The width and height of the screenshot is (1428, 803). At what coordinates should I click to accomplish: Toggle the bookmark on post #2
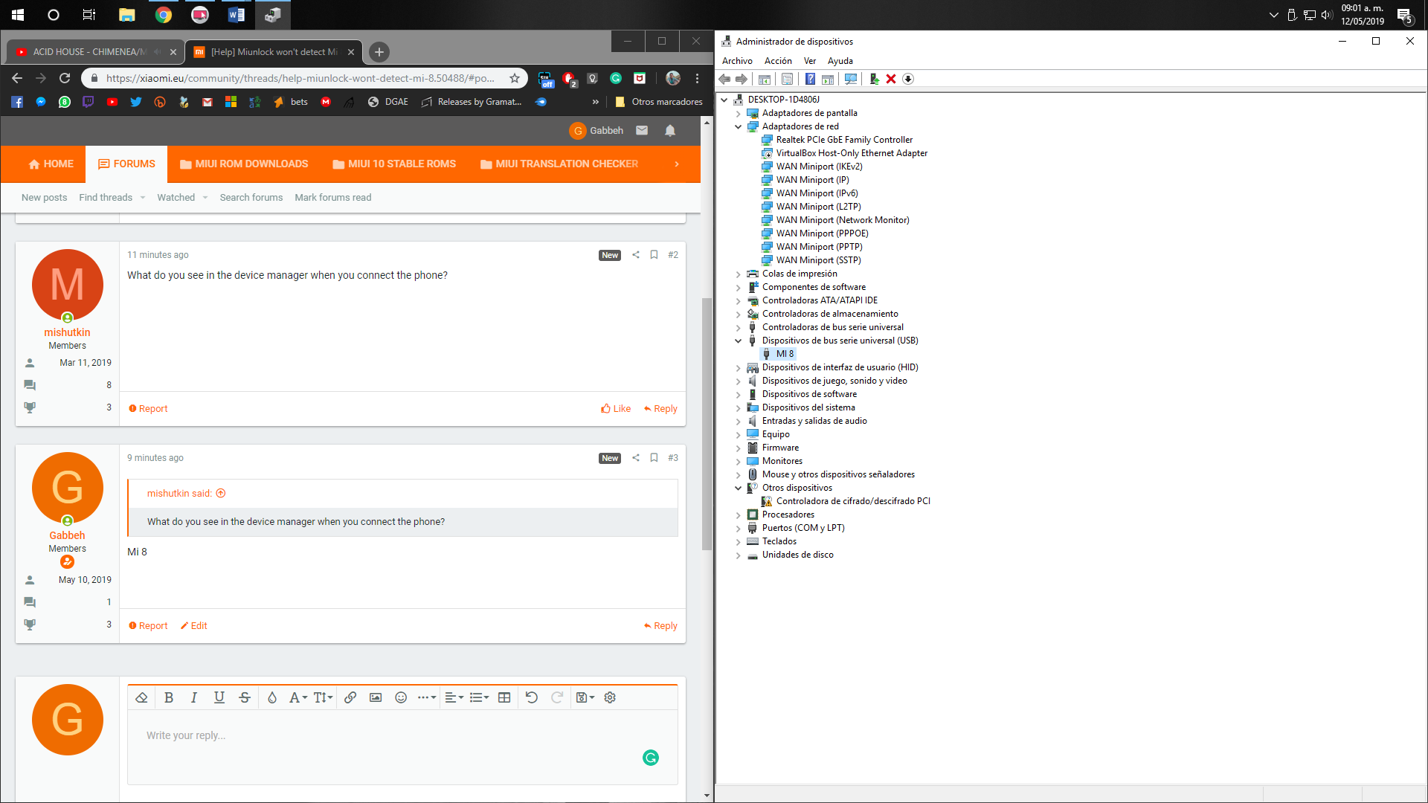point(654,254)
